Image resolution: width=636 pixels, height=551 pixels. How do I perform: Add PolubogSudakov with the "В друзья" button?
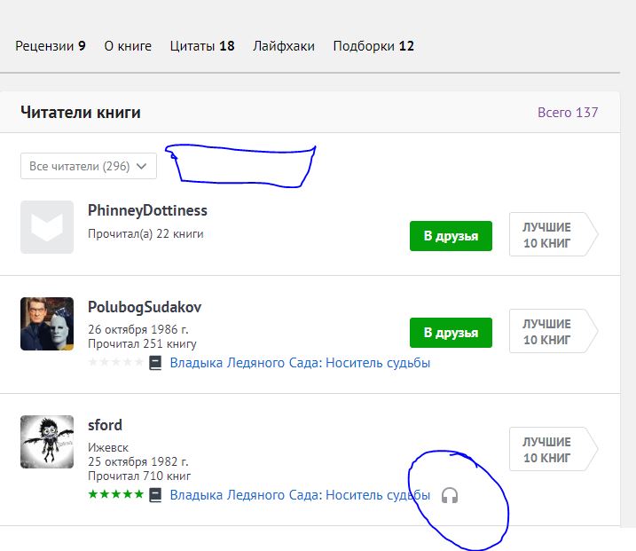tap(451, 333)
